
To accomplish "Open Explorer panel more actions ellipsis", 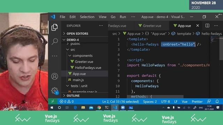I will (x=101, y=26).
